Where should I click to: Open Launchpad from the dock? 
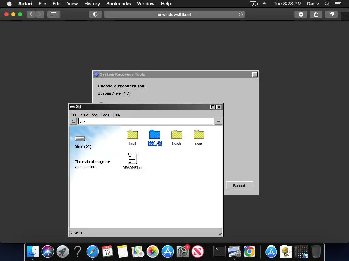click(63, 251)
